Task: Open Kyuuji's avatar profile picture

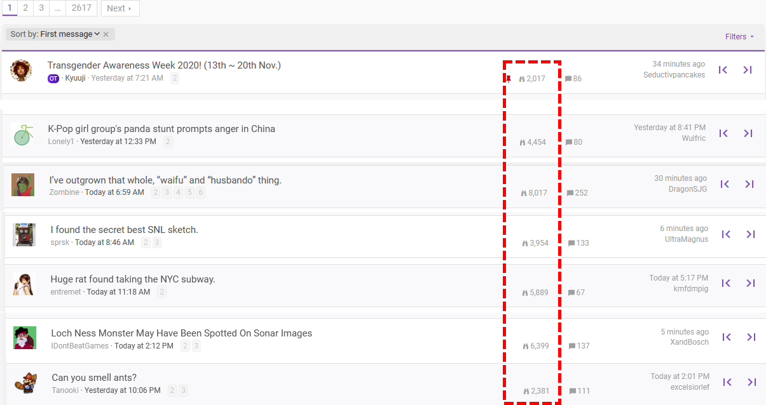Action: 22,70
